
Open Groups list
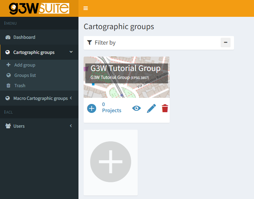[x=39, y=75]
